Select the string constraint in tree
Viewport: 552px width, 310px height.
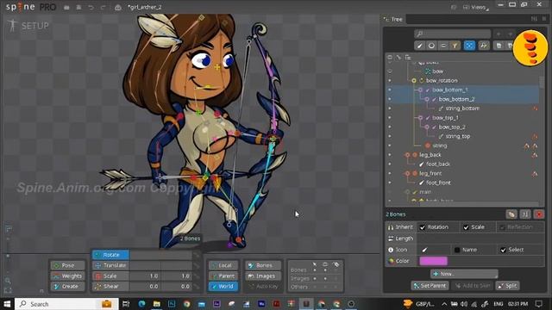440,146
